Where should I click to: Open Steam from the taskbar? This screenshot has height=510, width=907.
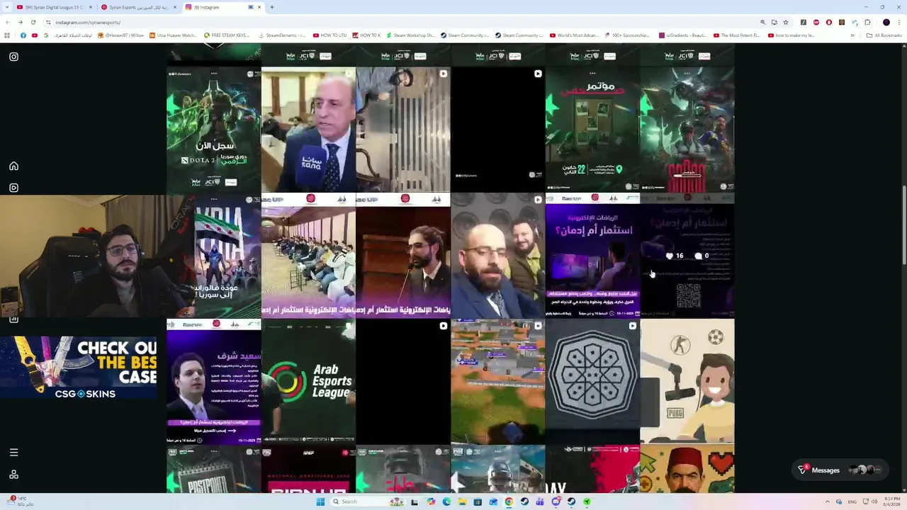524,501
